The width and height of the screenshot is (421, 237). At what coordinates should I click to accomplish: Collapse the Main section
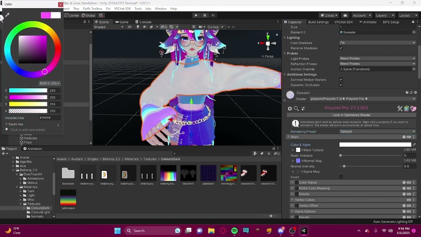[x=288, y=137]
